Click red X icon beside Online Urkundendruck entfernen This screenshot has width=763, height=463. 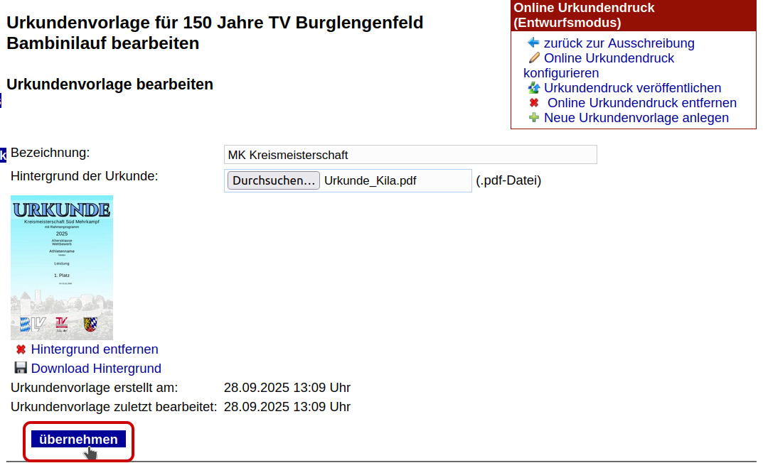[534, 103]
